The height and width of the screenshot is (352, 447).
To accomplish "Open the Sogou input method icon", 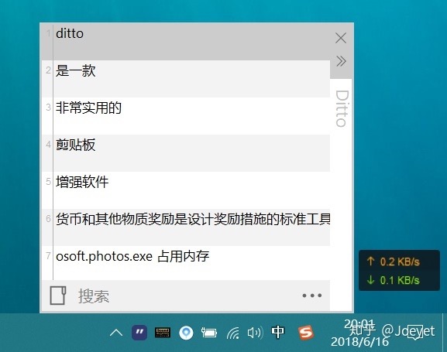I will point(305,333).
